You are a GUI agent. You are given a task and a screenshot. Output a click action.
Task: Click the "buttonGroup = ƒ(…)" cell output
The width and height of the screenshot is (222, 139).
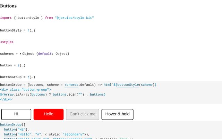tap(17, 77)
